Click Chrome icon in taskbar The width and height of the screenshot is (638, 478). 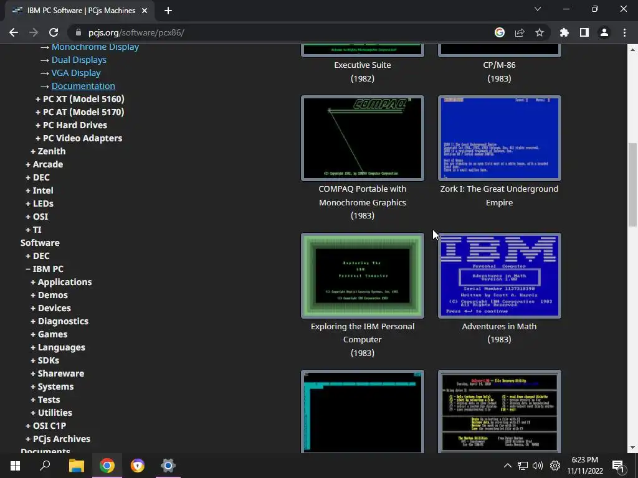107,466
